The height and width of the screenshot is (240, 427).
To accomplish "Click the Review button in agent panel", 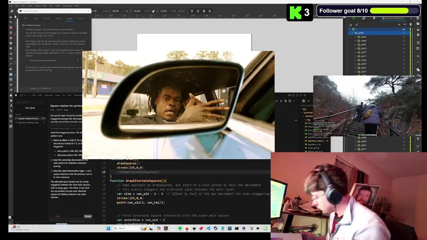I will tap(88, 216).
